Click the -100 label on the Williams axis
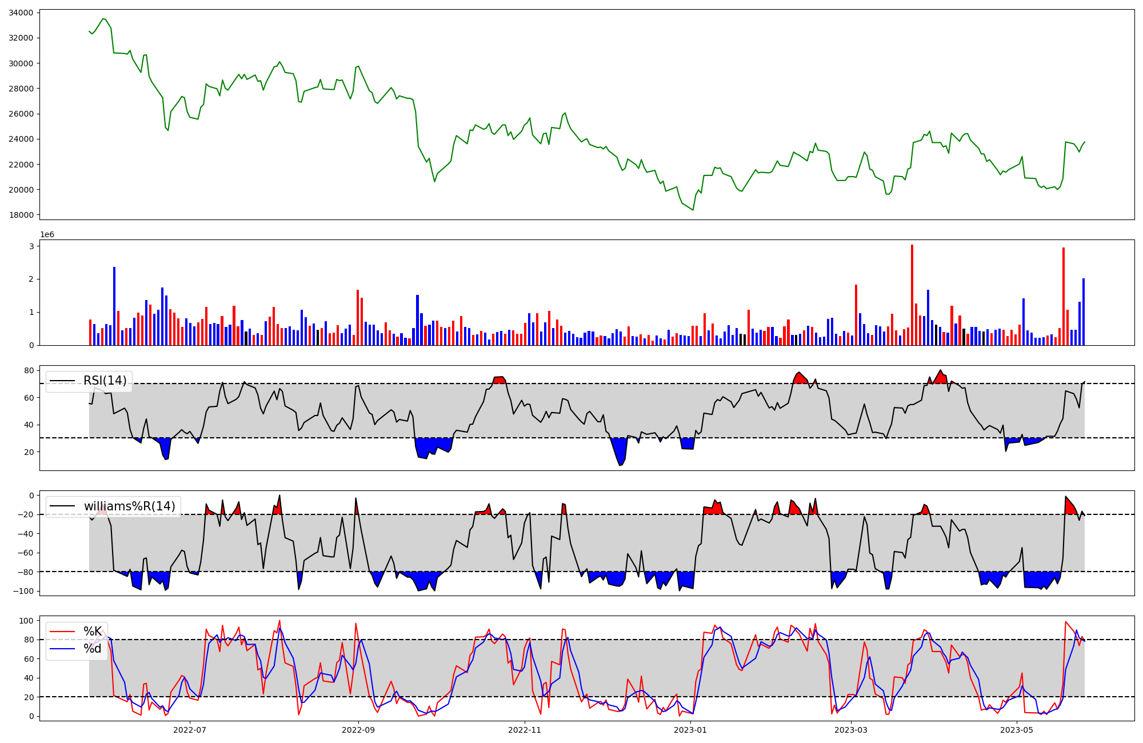Screen dimensions: 1143x743 23,591
